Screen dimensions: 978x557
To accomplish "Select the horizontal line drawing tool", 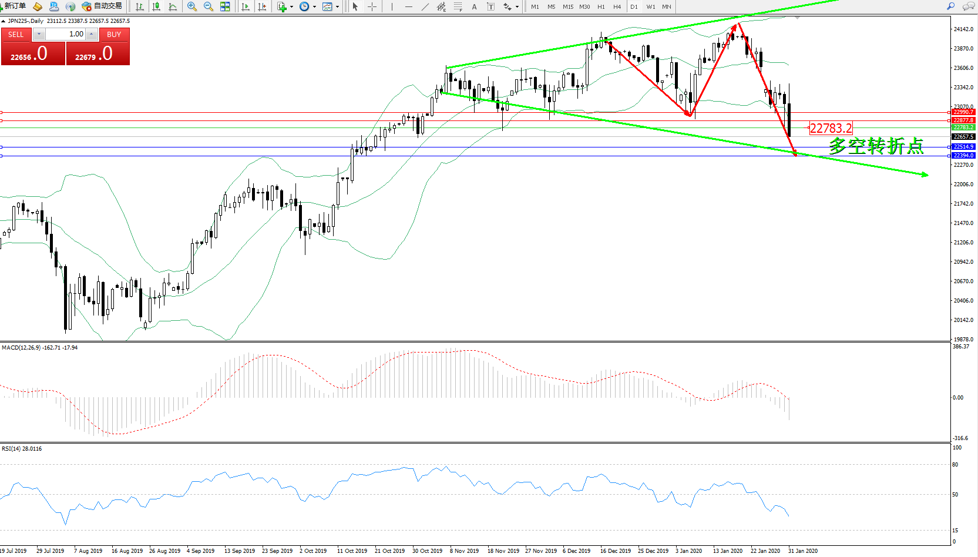I will [x=408, y=6].
